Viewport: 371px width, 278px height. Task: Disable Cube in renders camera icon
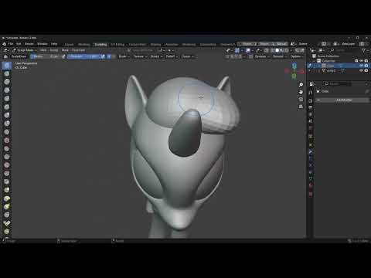(x=366, y=66)
